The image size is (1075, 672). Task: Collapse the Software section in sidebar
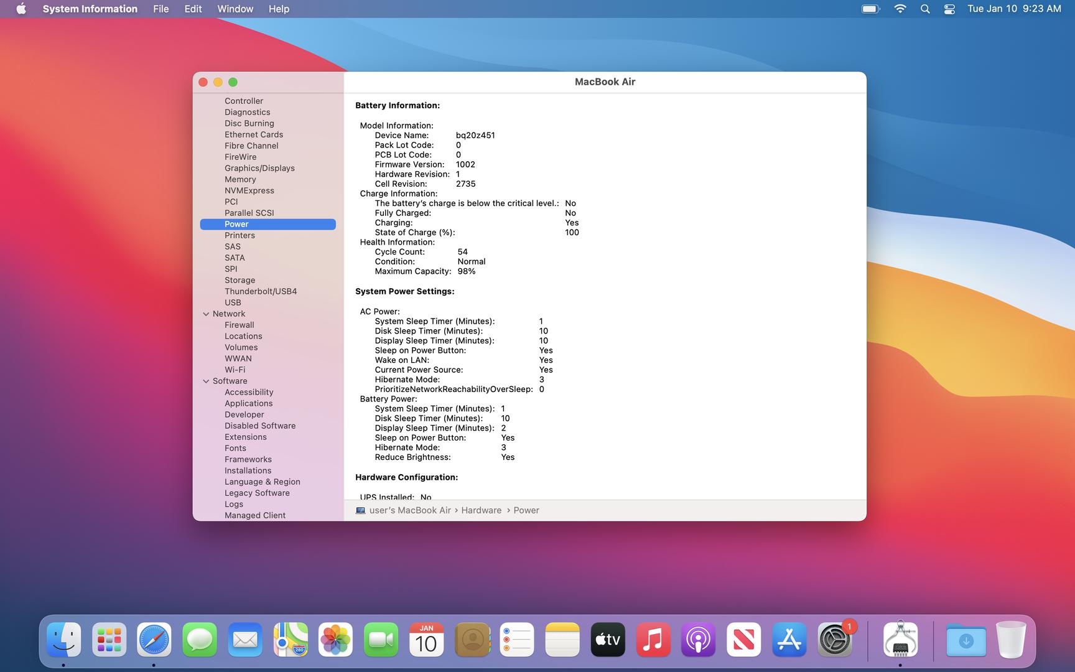(x=206, y=381)
